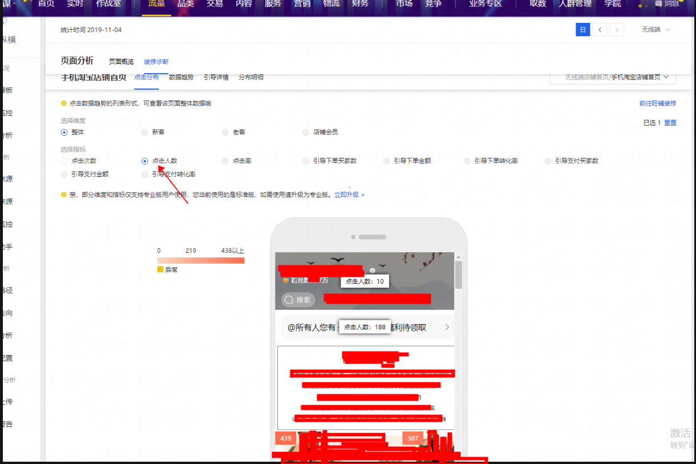Choose the 引导下单转化率 metric radio
Viewport: 696px width, 464px height.
pyautogui.click(x=468, y=161)
